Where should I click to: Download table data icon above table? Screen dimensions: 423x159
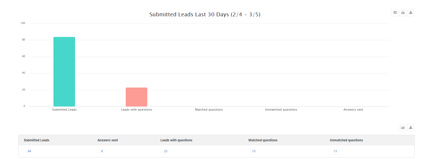coord(411,128)
